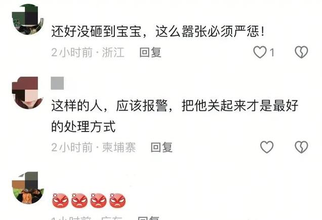Screen dimensions: 322x220
Task: Dislike the 浙江 comment with broken-heart icon
Action: point(301,52)
